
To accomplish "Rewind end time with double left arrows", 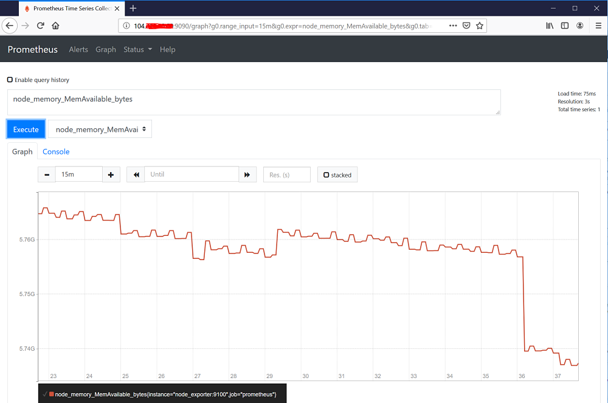I will [136, 174].
